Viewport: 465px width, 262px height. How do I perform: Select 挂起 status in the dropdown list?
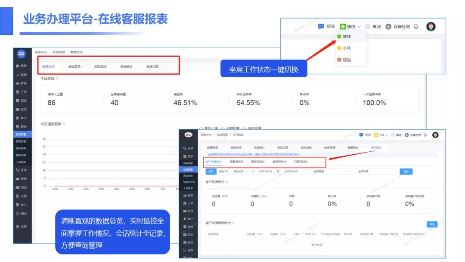344,59
